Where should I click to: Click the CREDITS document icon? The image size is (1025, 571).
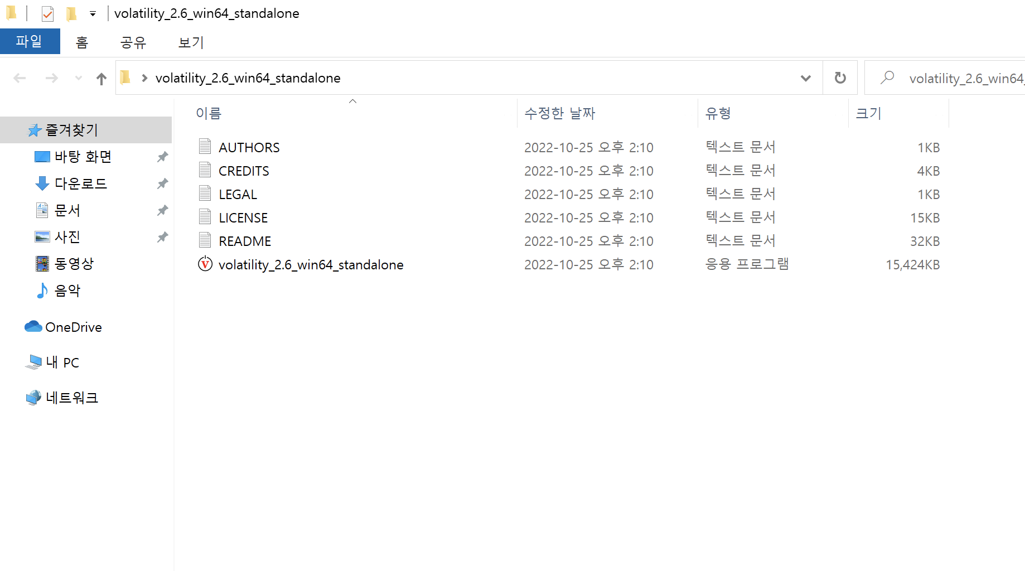pyautogui.click(x=205, y=170)
